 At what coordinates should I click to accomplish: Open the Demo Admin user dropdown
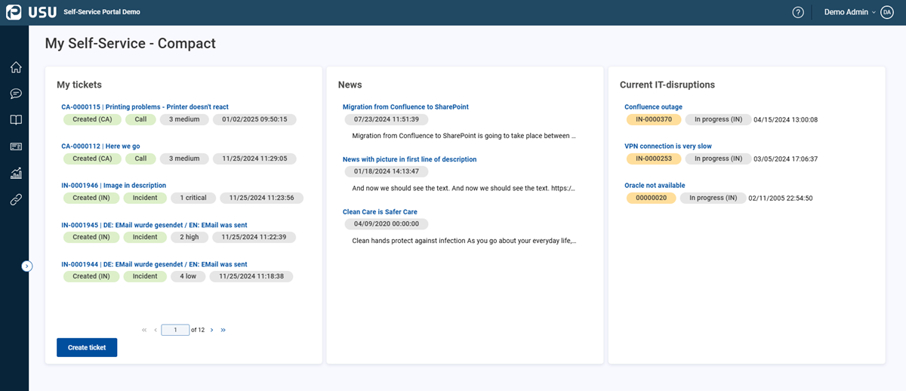[x=850, y=12]
